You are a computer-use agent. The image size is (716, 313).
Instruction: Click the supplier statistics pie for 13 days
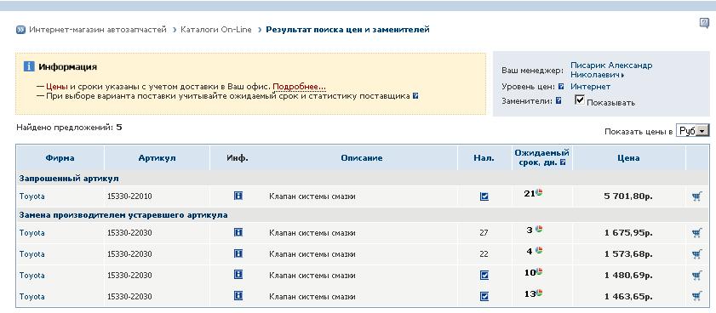click(539, 292)
